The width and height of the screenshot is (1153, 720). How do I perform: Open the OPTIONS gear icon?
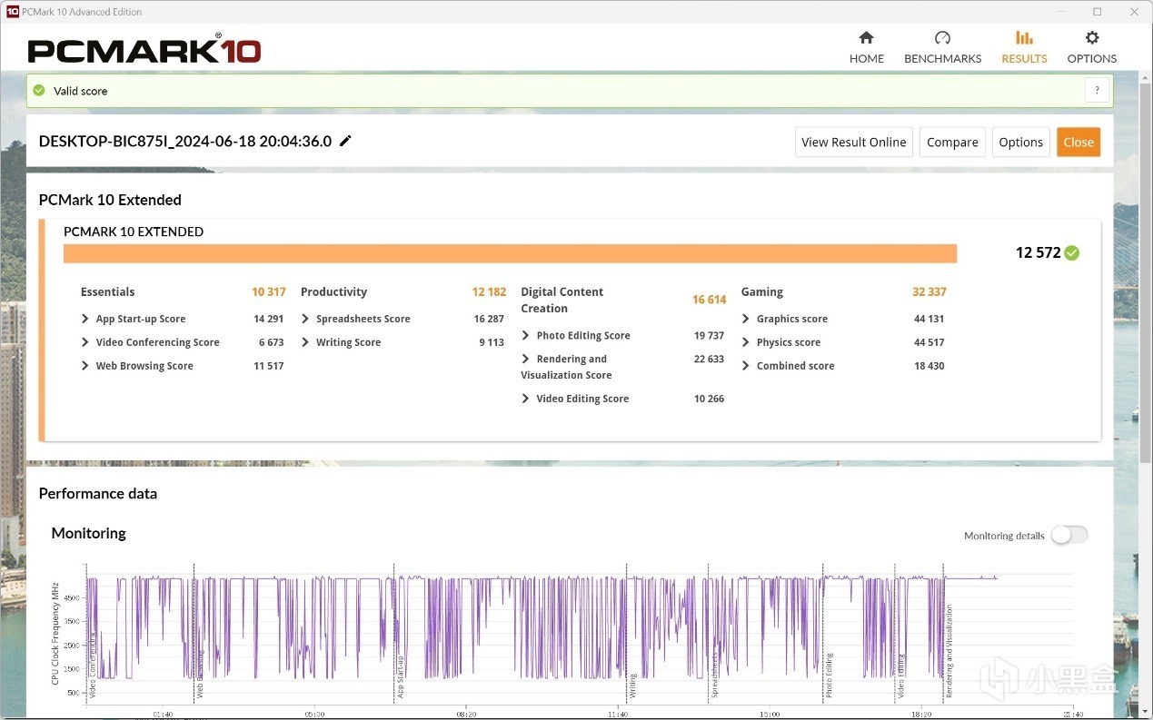point(1092,37)
